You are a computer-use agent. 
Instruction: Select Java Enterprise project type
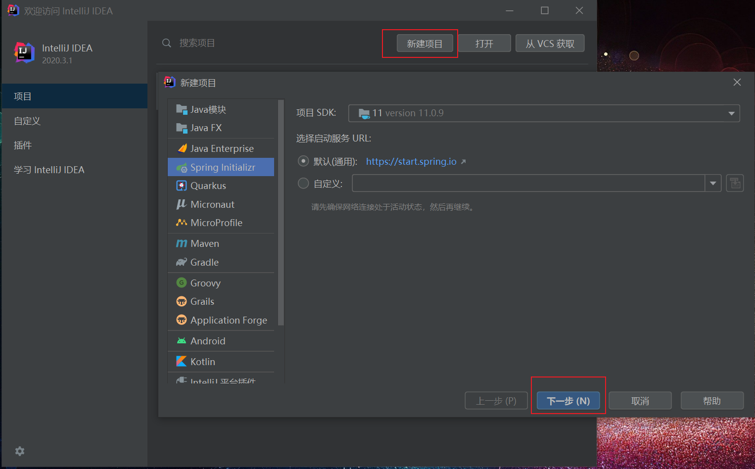coord(221,148)
